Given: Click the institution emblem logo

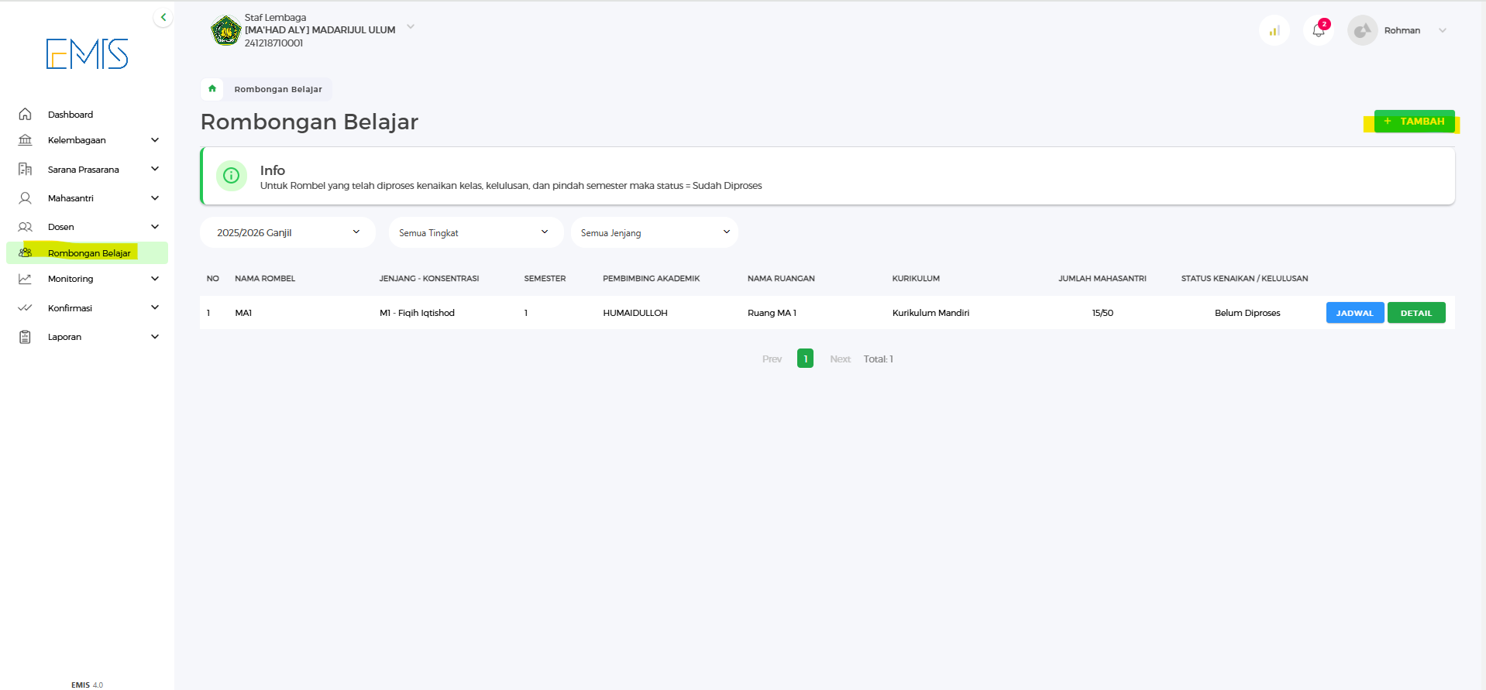Looking at the screenshot, I should [225, 31].
